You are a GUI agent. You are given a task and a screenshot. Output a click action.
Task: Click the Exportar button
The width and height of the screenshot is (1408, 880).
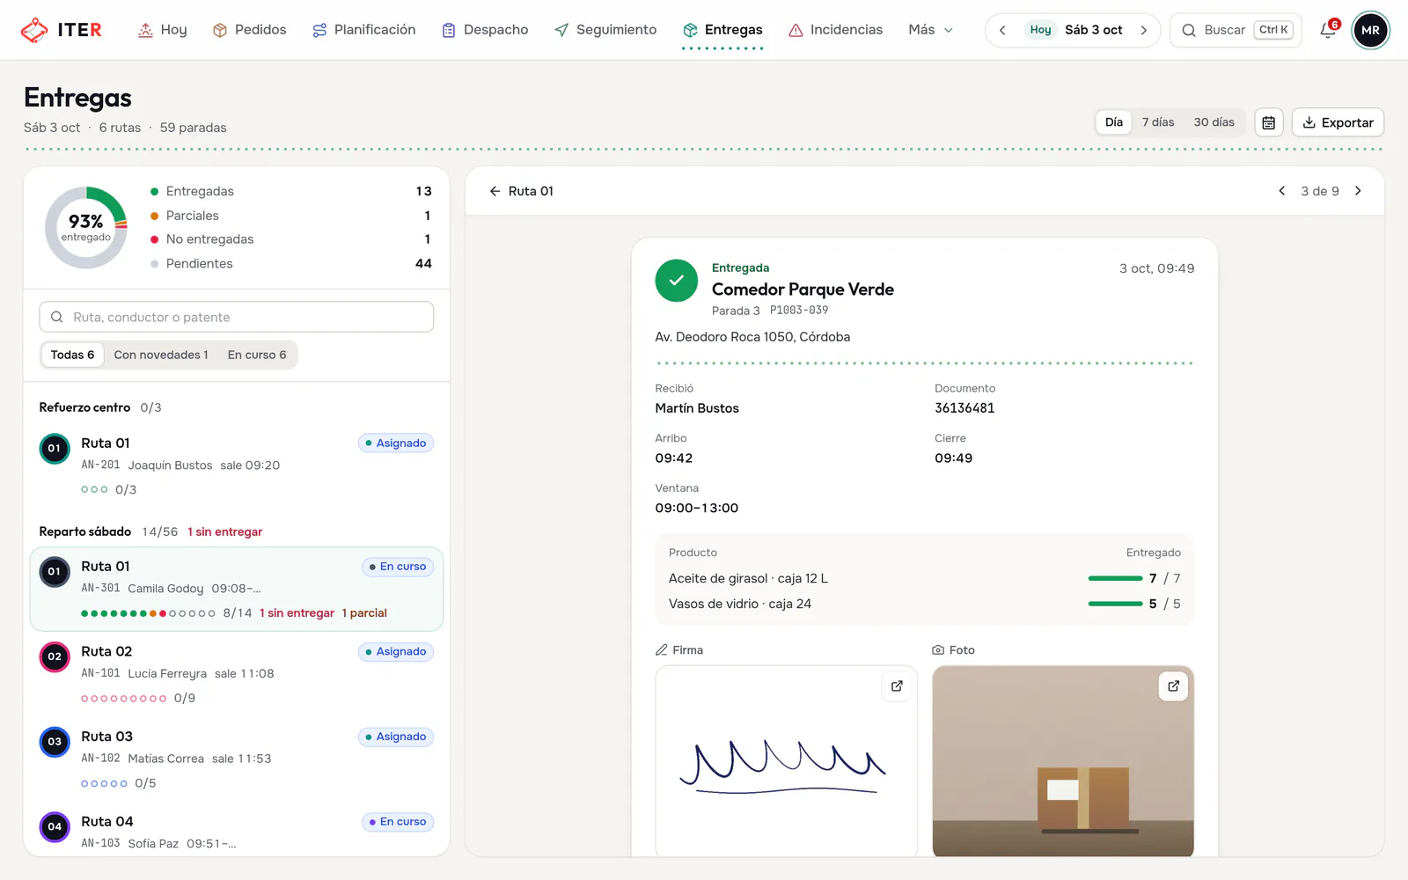[x=1338, y=122]
